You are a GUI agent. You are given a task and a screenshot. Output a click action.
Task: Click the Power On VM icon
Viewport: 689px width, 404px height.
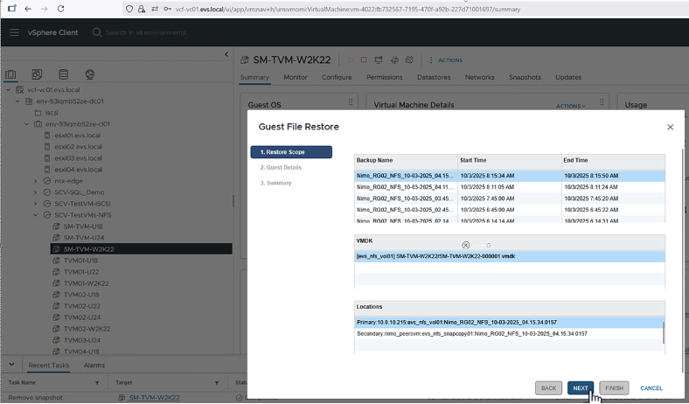point(351,59)
